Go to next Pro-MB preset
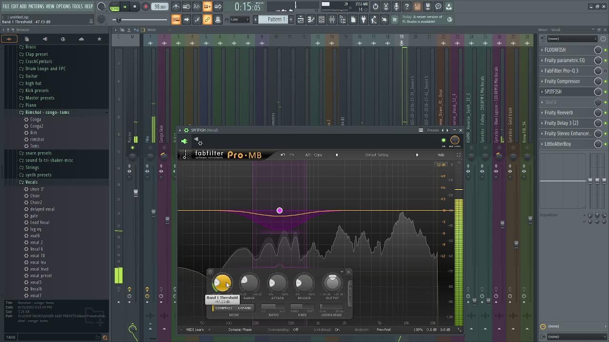This screenshot has width=609, height=342. pyautogui.click(x=417, y=155)
